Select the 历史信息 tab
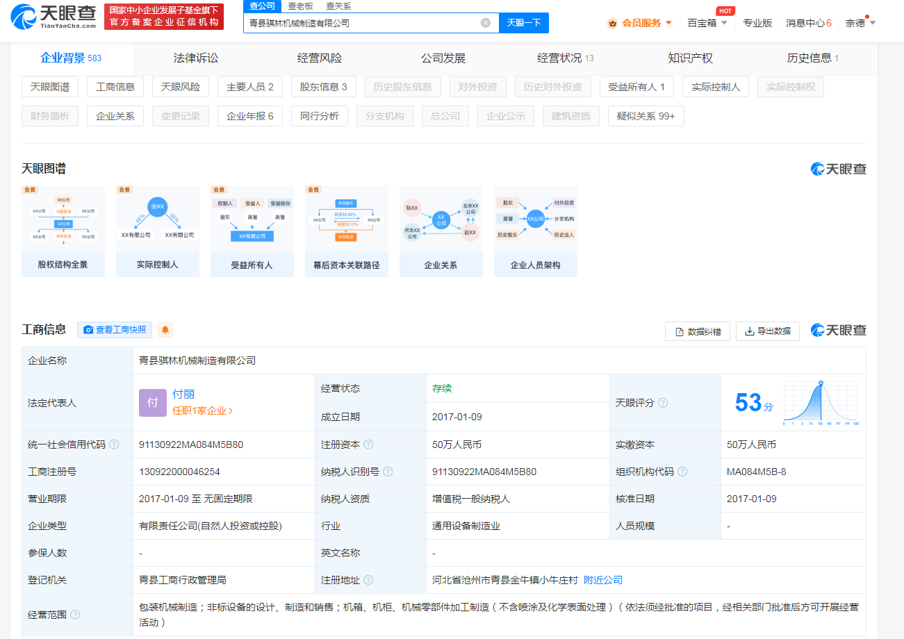 pyautogui.click(x=813, y=58)
